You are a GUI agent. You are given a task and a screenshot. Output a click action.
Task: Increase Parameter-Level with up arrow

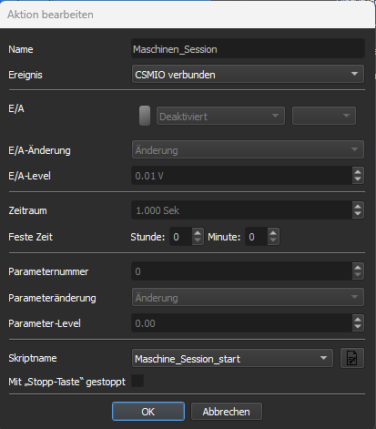tap(358, 319)
